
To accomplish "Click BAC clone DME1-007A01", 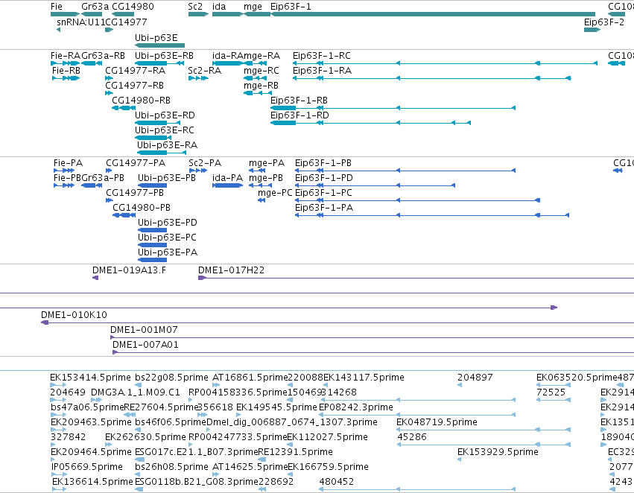I will tap(145, 344).
